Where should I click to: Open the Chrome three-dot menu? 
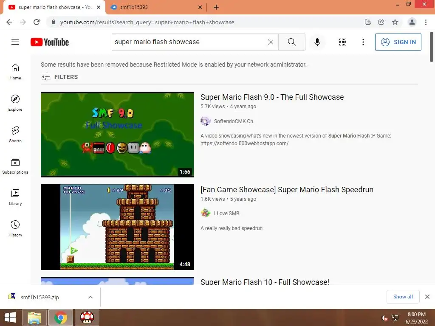426,22
